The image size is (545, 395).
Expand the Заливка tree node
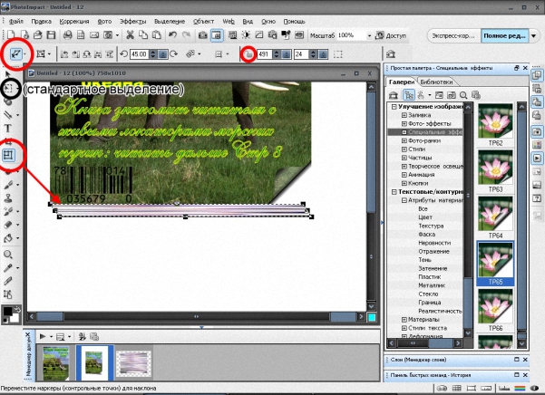point(404,115)
